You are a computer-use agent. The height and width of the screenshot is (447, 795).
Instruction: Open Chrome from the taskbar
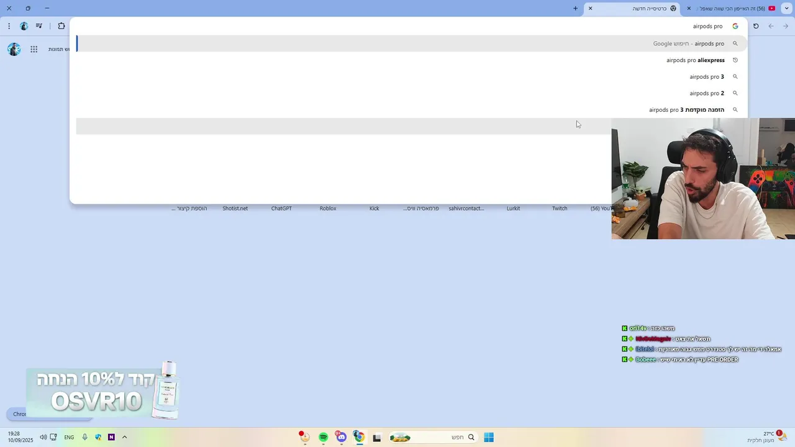pyautogui.click(x=358, y=438)
